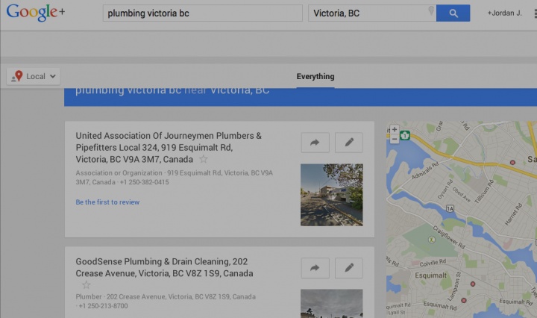Click Be the first to review link
The height and width of the screenshot is (318, 537).
107,202
